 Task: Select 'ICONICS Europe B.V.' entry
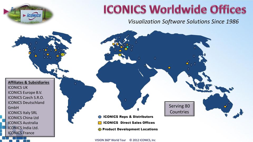click(x=25, y=93)
